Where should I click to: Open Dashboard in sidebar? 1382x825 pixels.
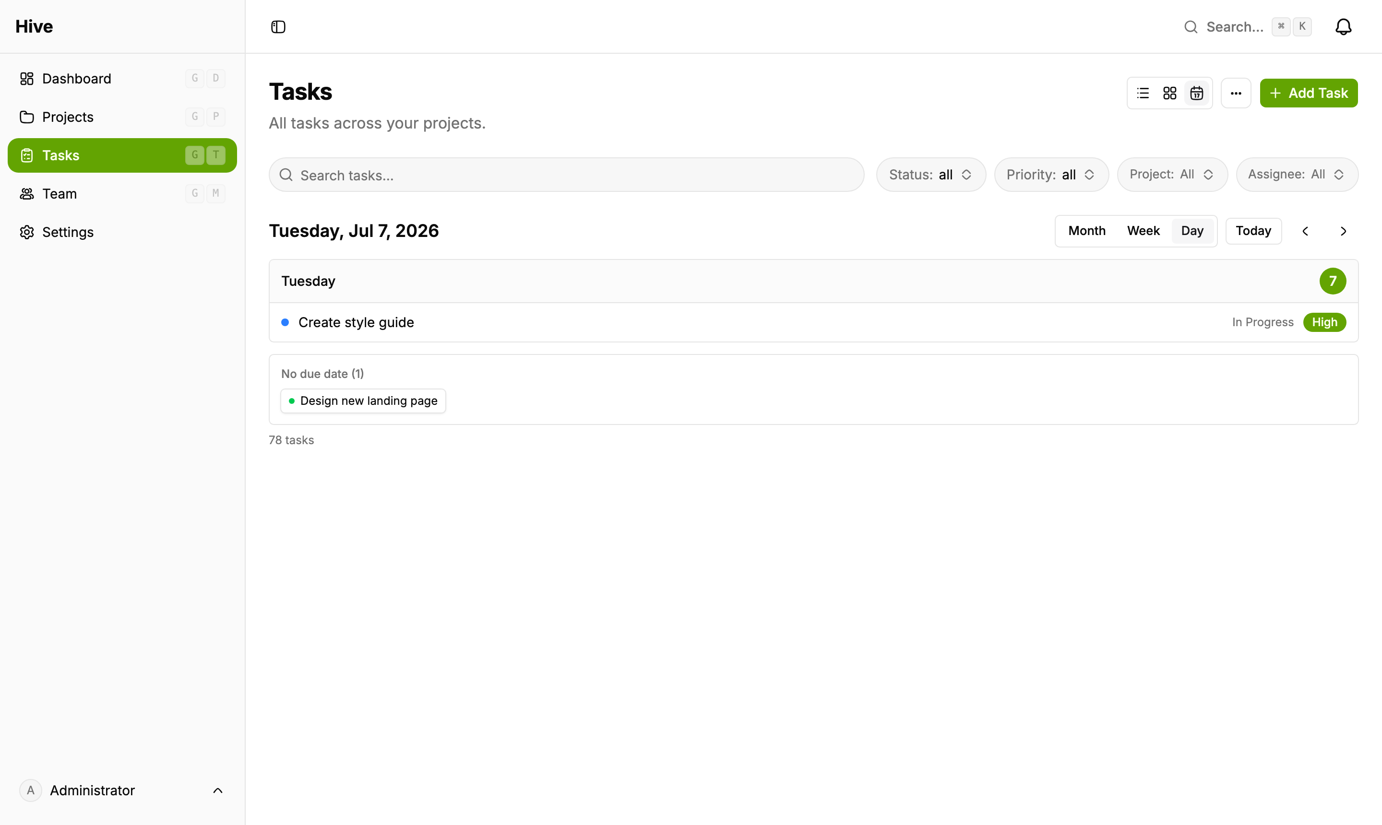point(122,78)
